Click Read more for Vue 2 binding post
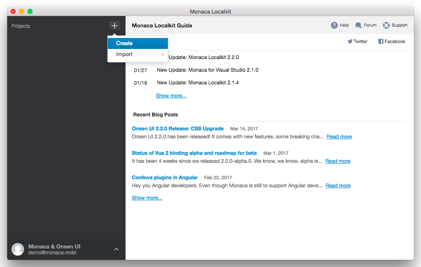This screenshot has width=421, height=267. (338, 161)
